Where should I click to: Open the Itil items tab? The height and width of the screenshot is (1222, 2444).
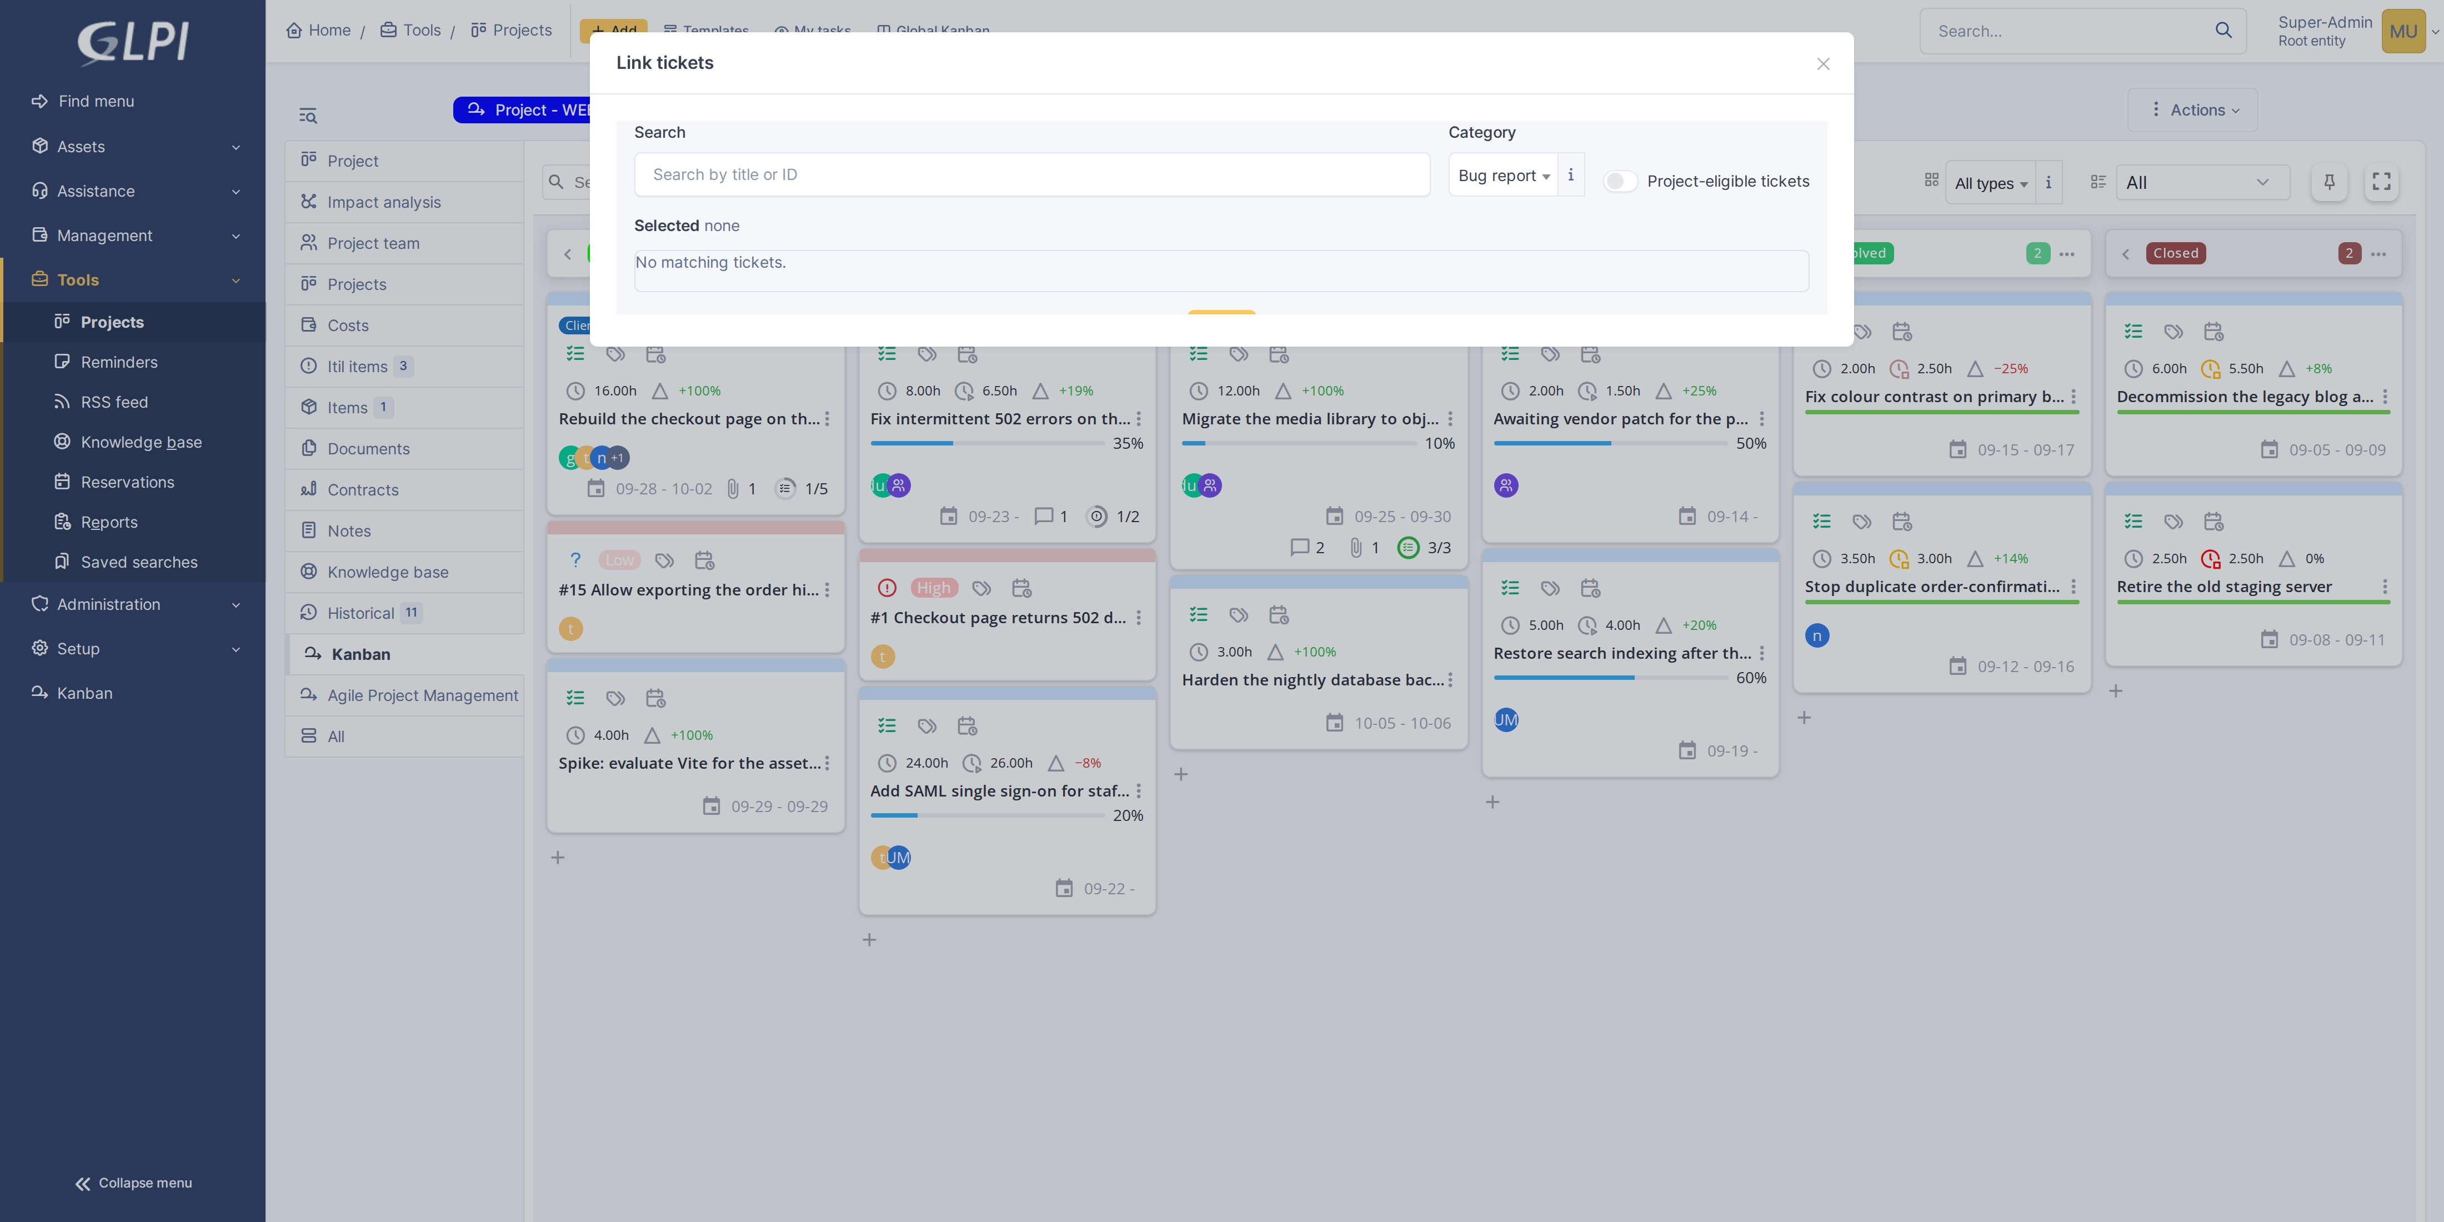tap(404, 366)
